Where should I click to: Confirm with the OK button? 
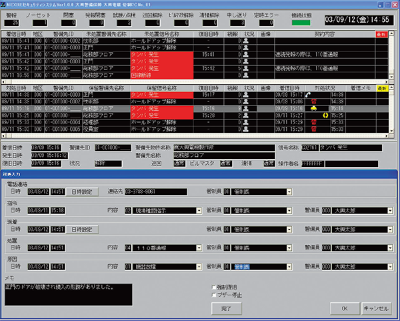pyautogui.click(x=345, y=309)
